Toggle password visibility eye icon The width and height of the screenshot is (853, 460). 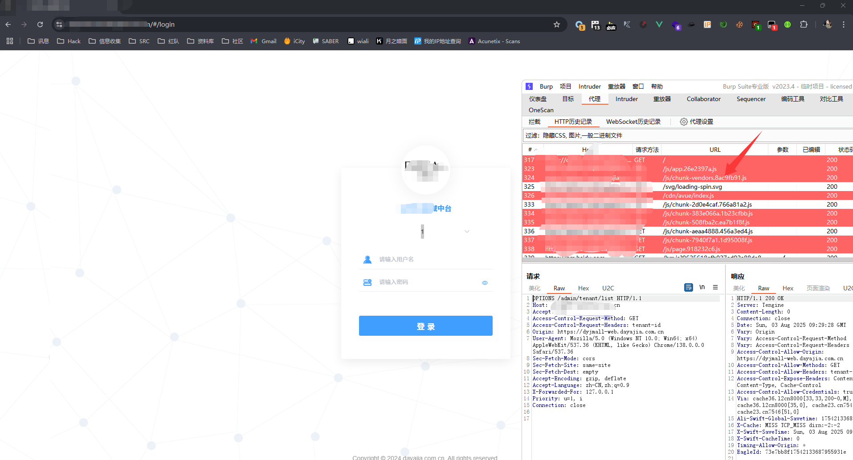pos(485,283)
